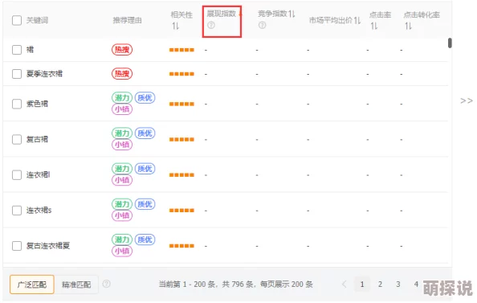Sort by 竞争指数 sort arrows
The image size is (477, 303).
[291, 14]
